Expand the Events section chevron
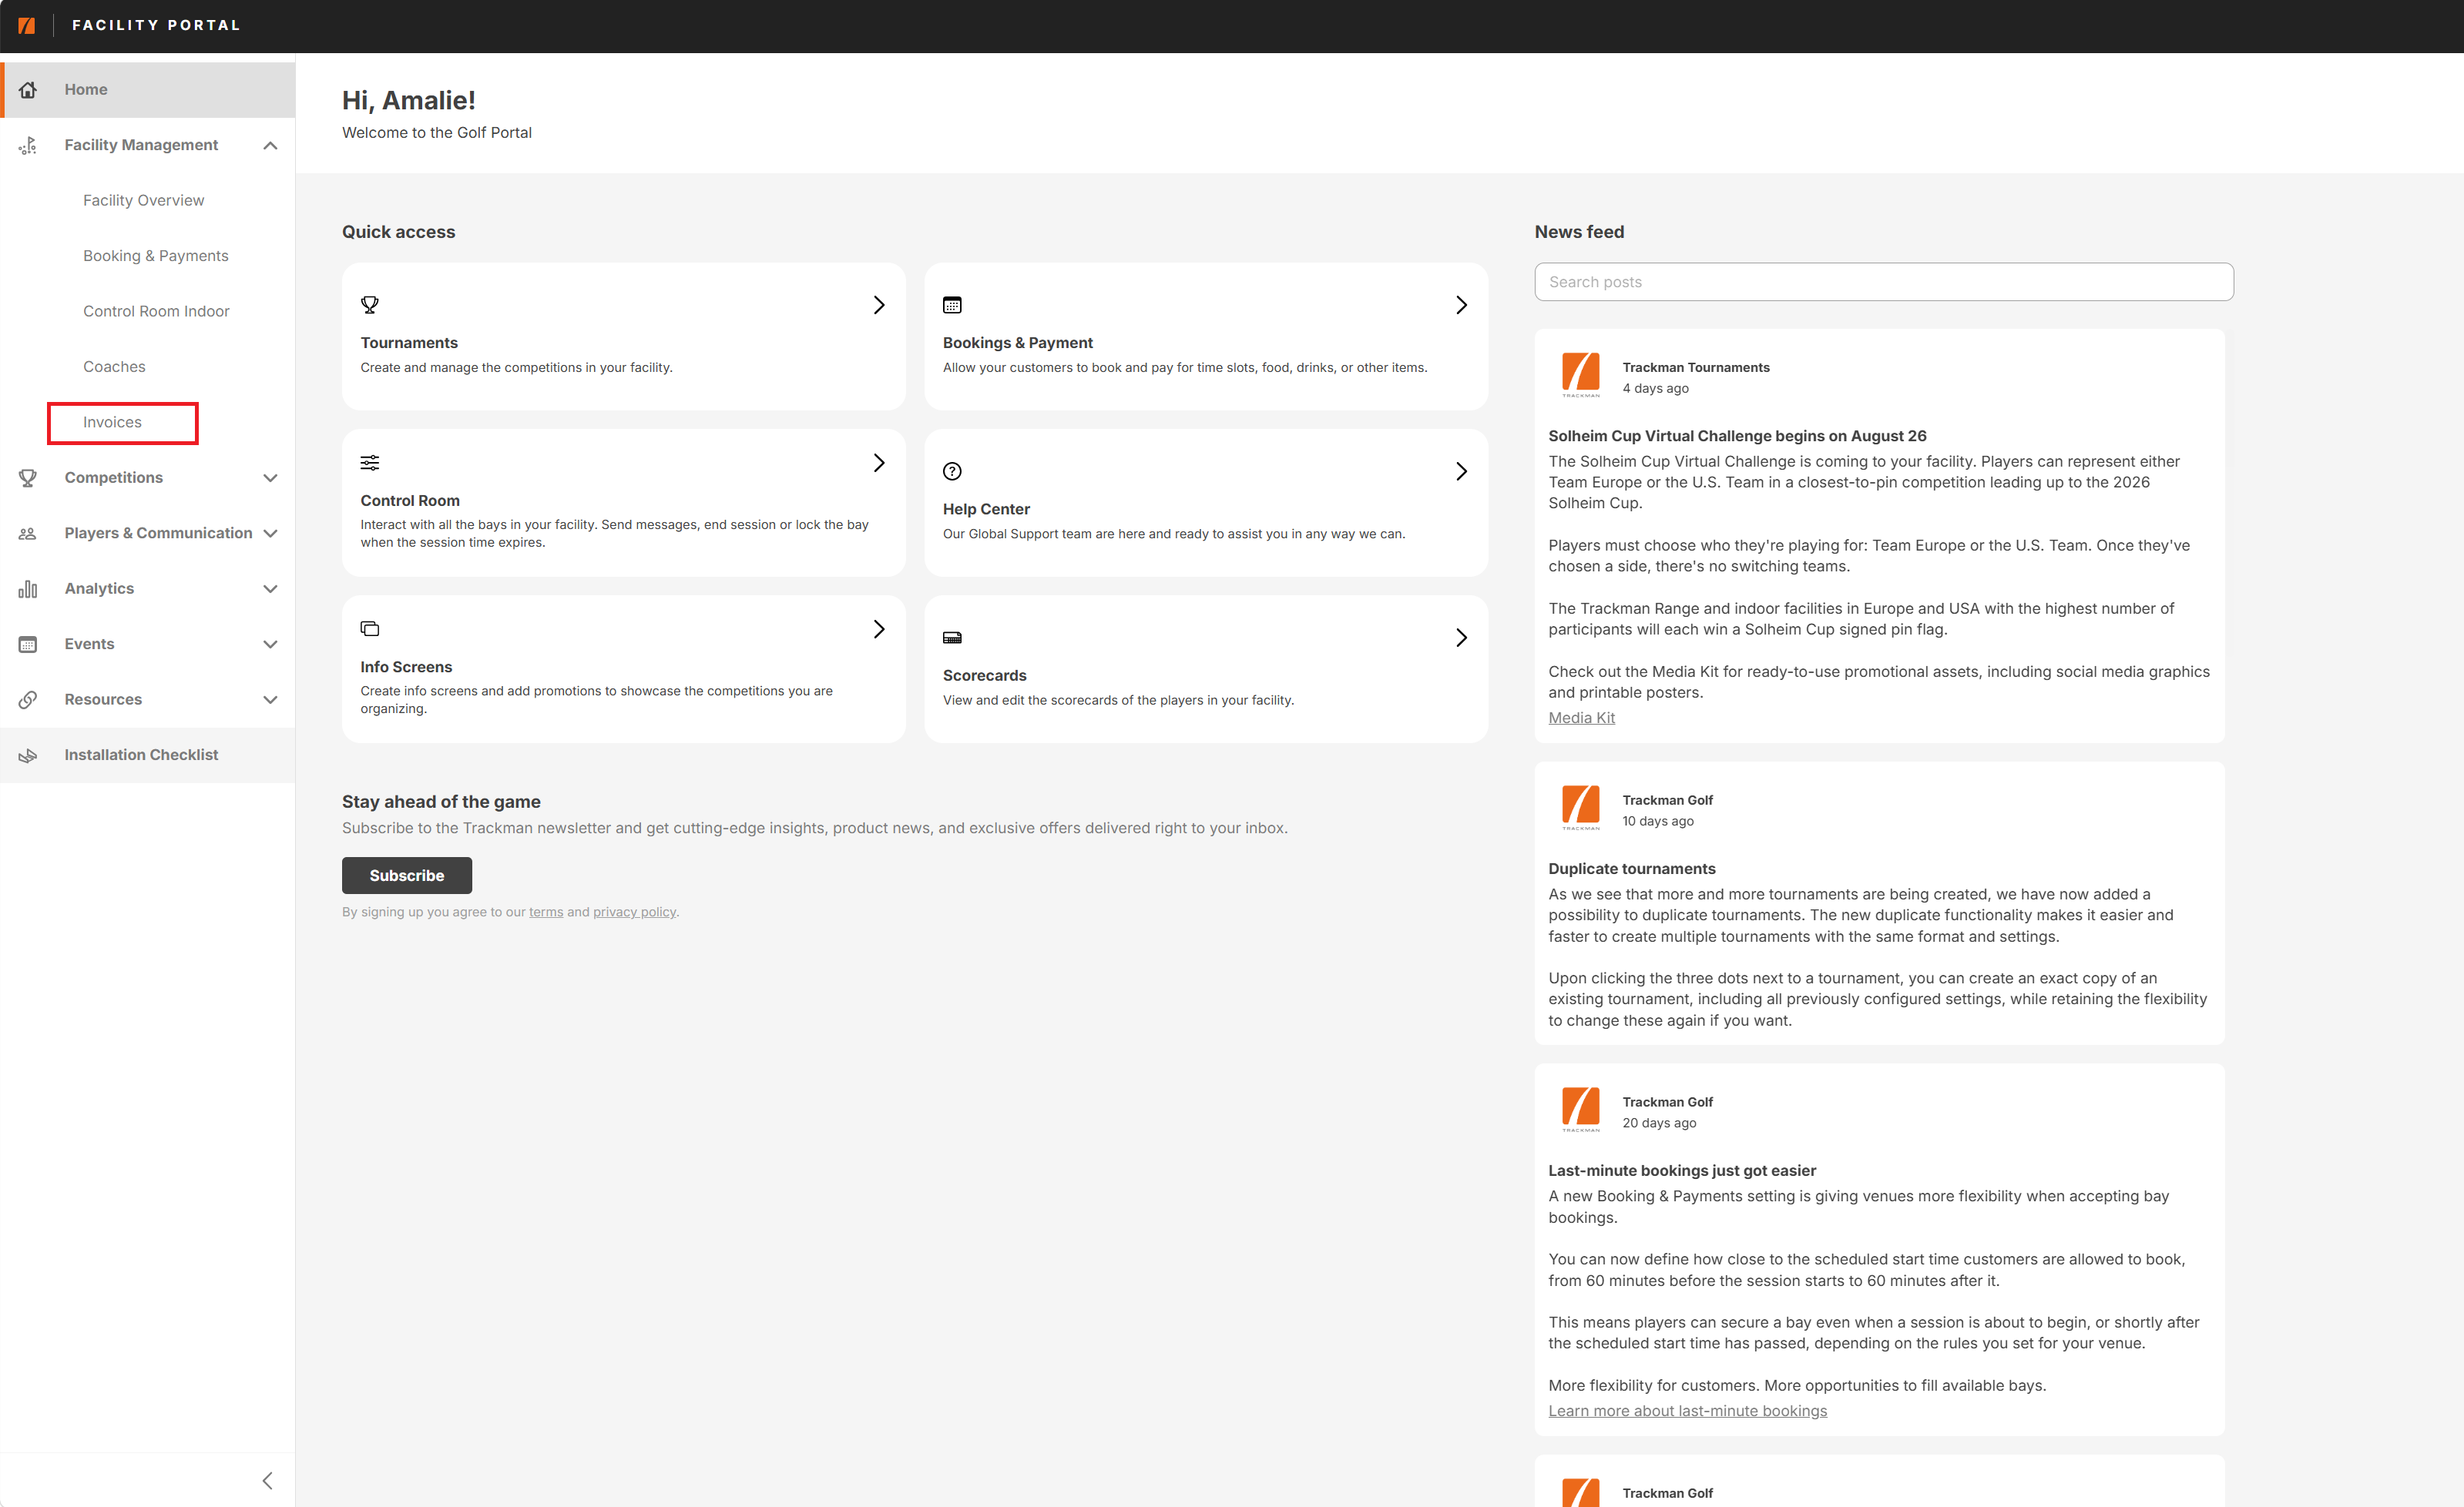The width and height of the screenshot is (2464, 1507). (x=270, y=645)
